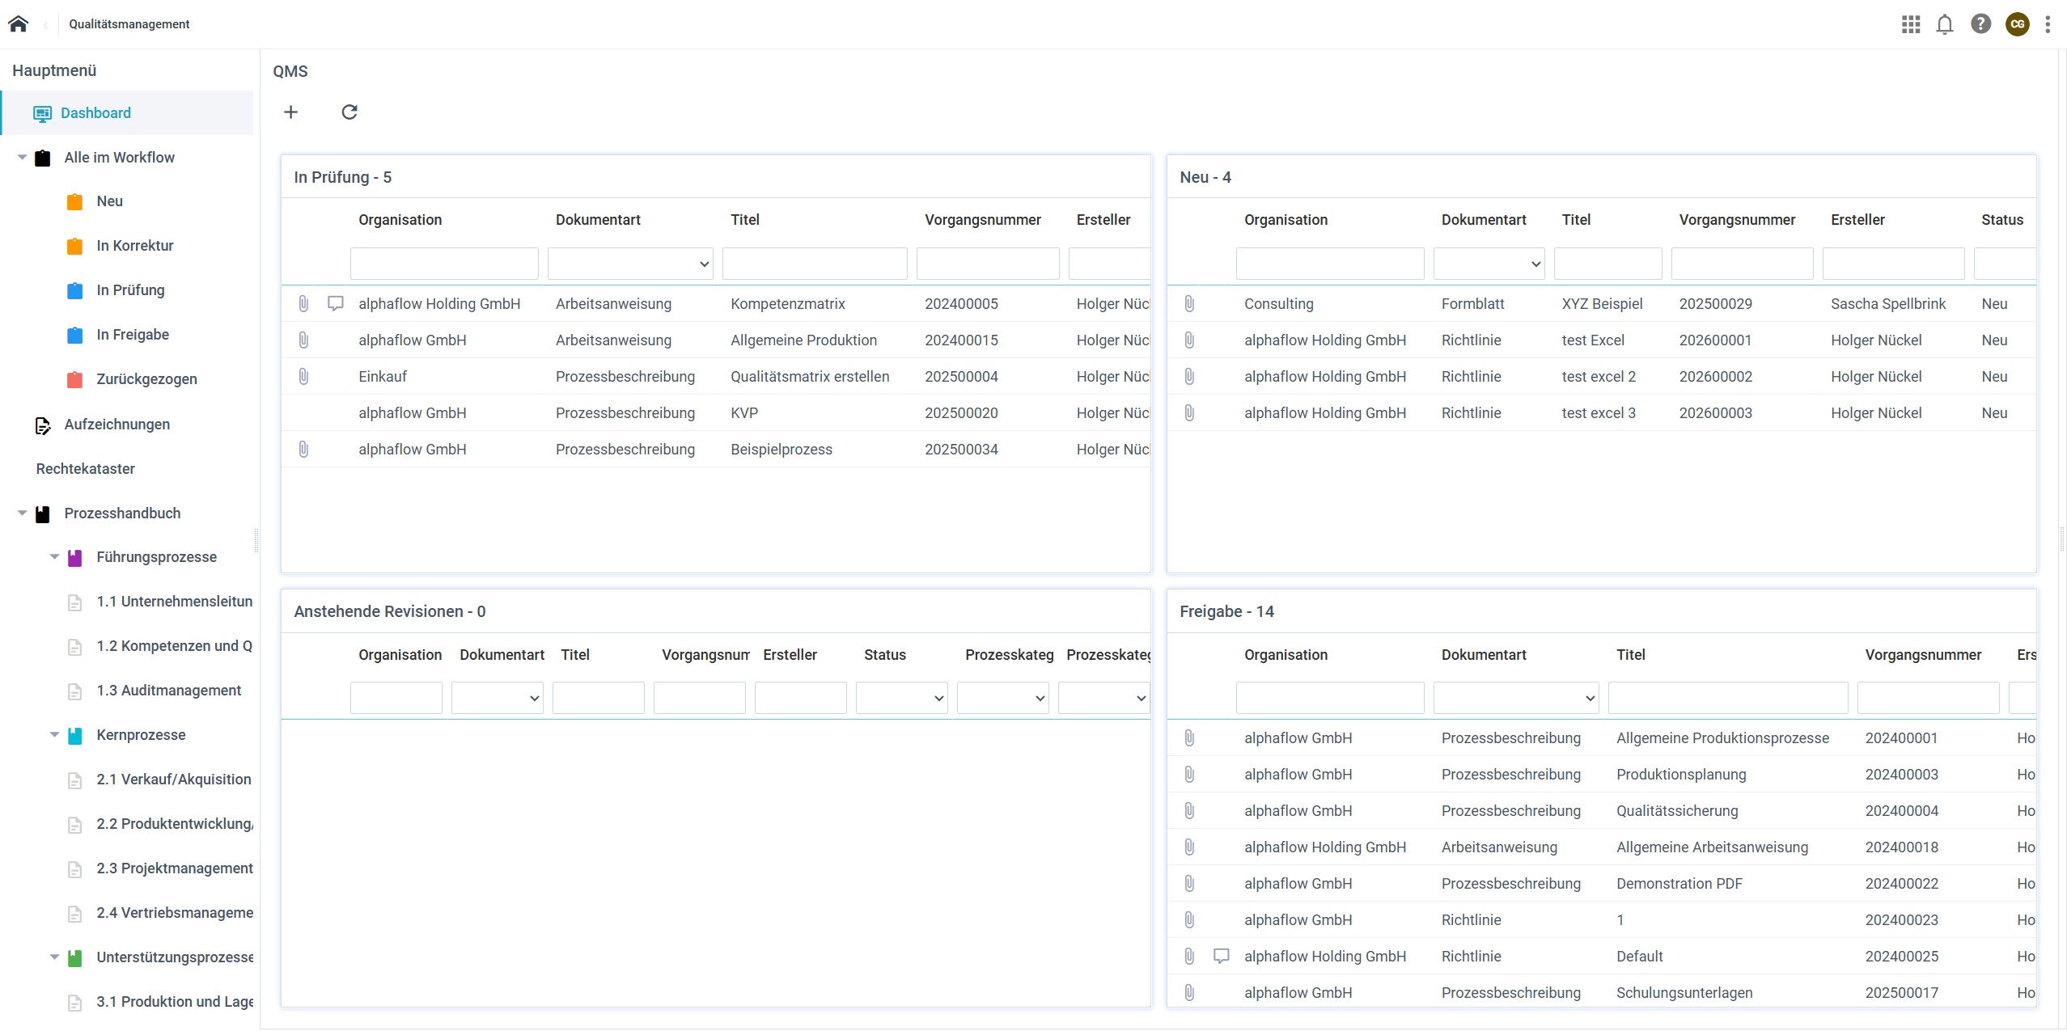The width and height of the screenshot is (2067, 1031).
Task: Open the Rechtekataster menu entry
Action: click(85, 469)
